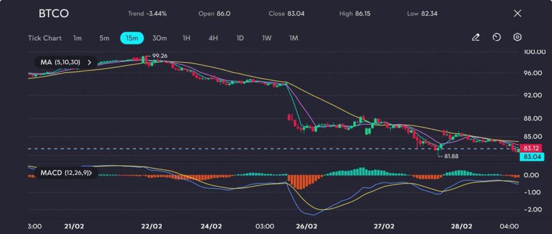
Task: Click the chart reset/history icon
Action: tap(496, 38)
